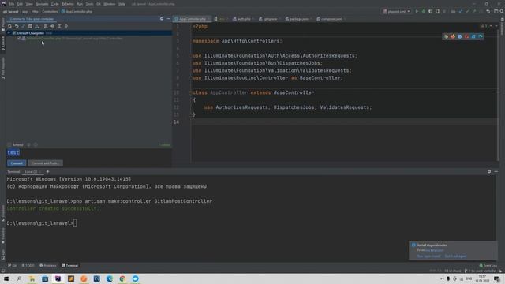The image size is (505, 284).
Task: Click Controllers in the breadcrumb path
Action: [x=50, y=11]
